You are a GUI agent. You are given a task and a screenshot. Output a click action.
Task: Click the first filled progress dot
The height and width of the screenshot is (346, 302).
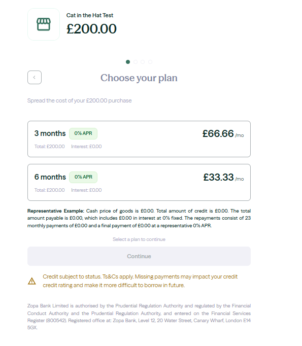128,62
